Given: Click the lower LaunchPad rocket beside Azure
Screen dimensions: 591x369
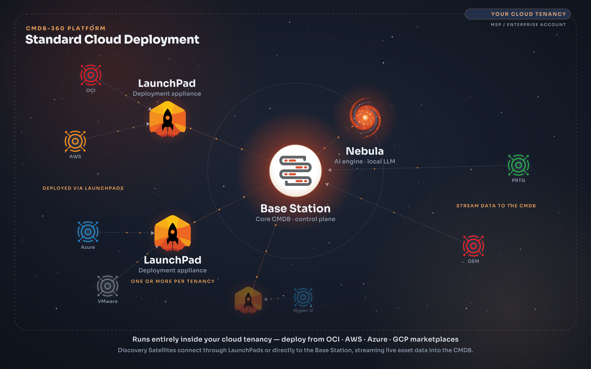Looking at the screenshot, I should (173, 233).
